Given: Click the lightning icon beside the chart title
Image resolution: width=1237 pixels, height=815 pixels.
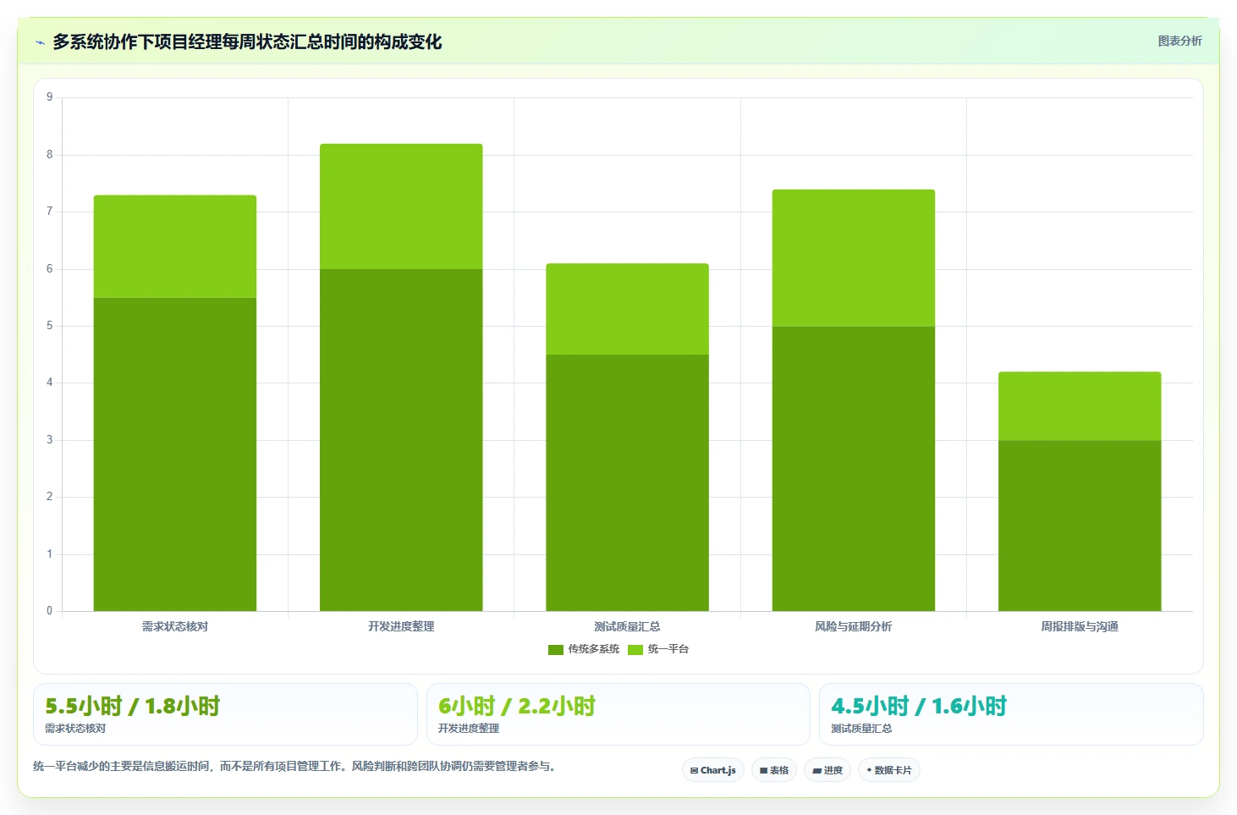Looking at the screenshot, I should pos(40,42).
